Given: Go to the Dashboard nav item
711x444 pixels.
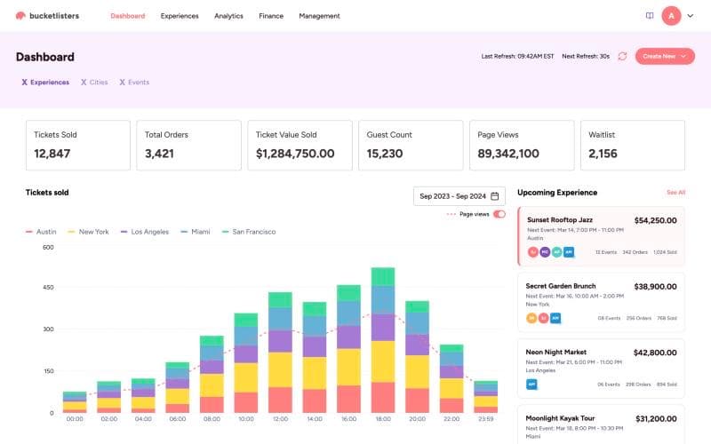Looking at the screenshot, I should click(x=128, y=16).
